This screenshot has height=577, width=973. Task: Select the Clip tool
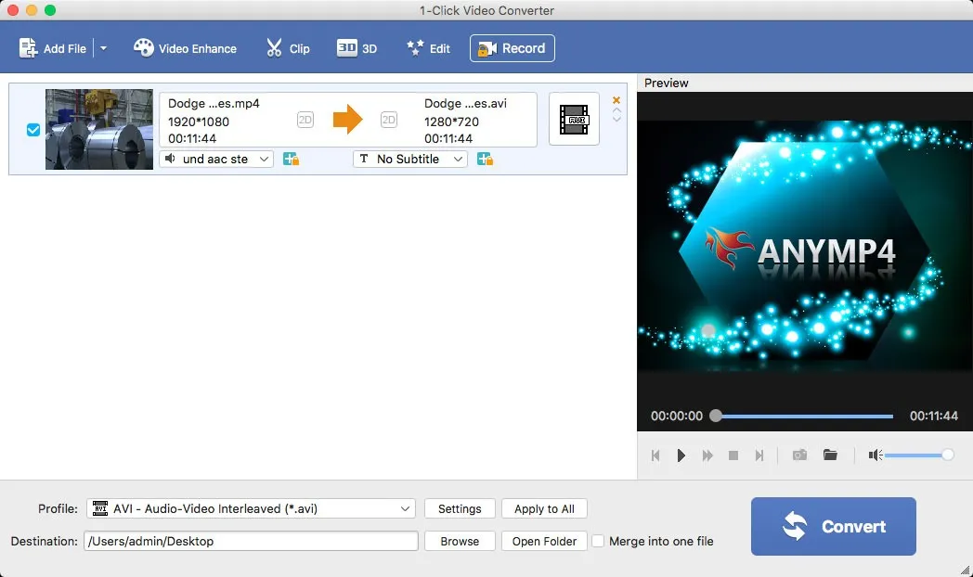(x=287, y=47)
